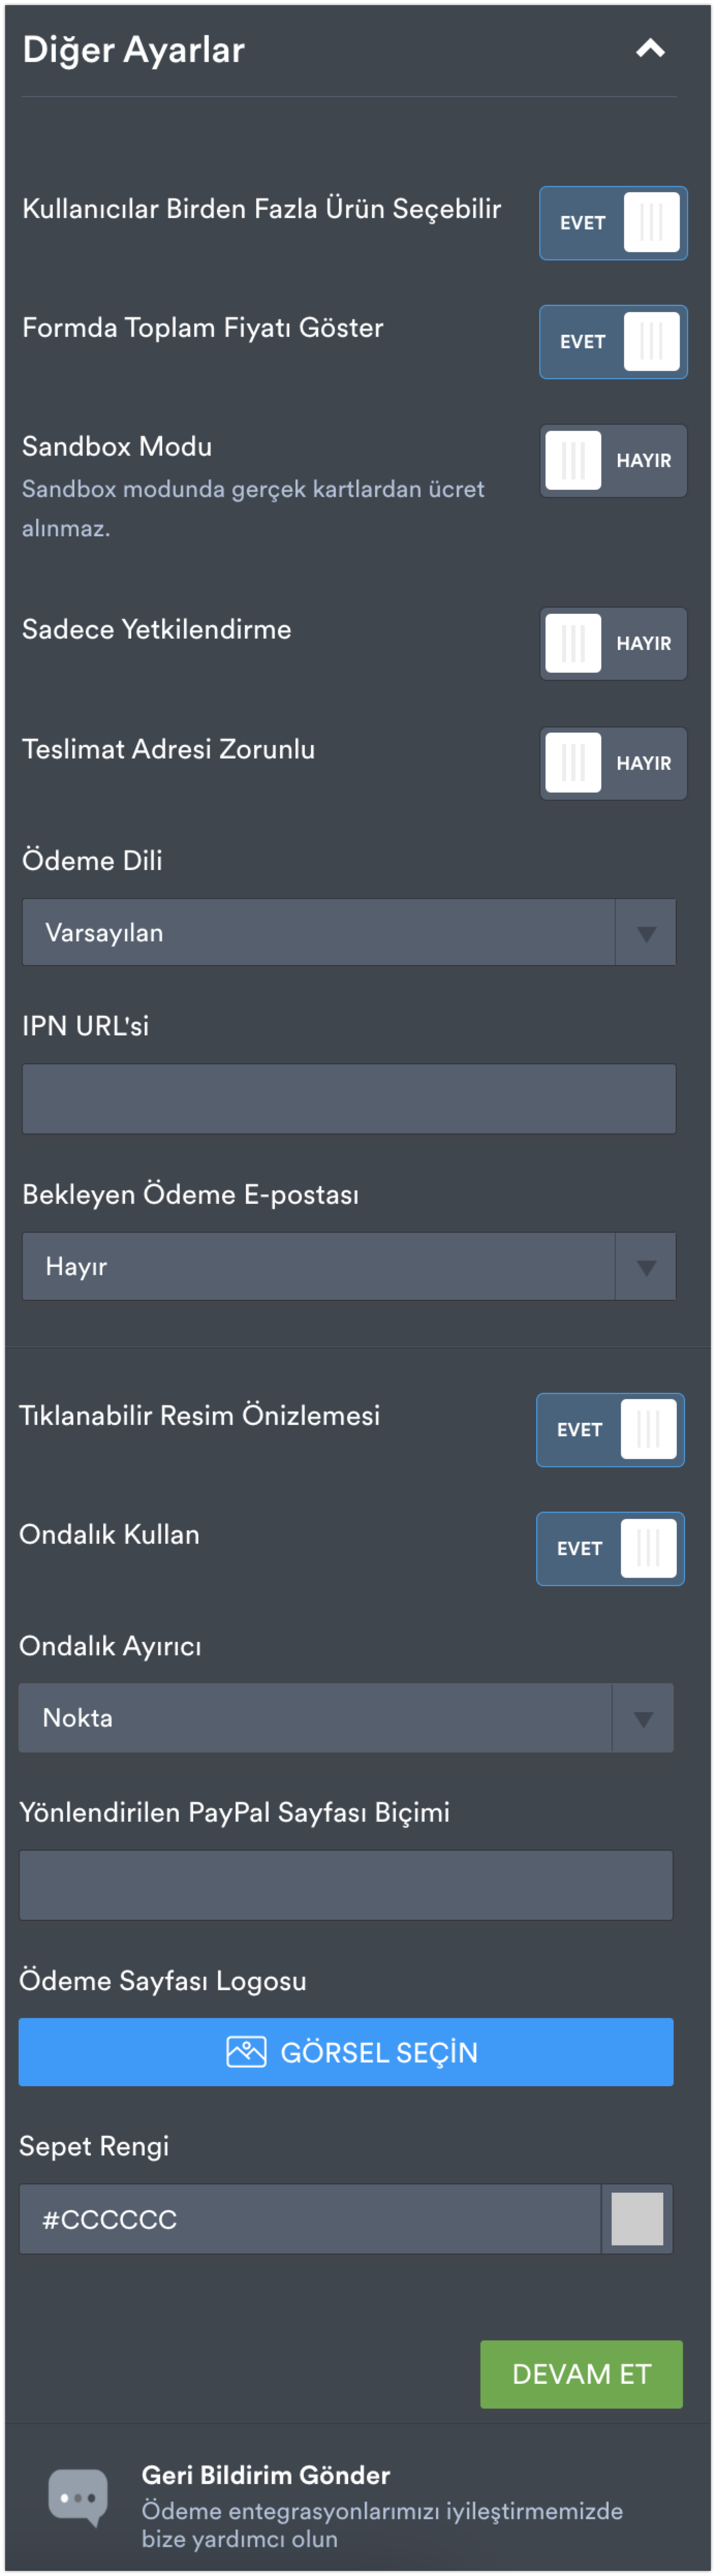Turn on Teslimat Adresi Zorunlu switch
The image size is (716, 2576).
point(612,764)
